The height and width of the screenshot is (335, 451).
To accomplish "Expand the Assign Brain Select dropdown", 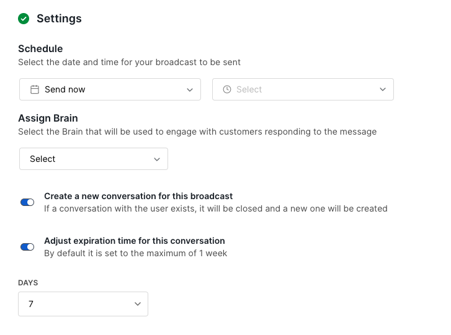I will coord(93,159).
